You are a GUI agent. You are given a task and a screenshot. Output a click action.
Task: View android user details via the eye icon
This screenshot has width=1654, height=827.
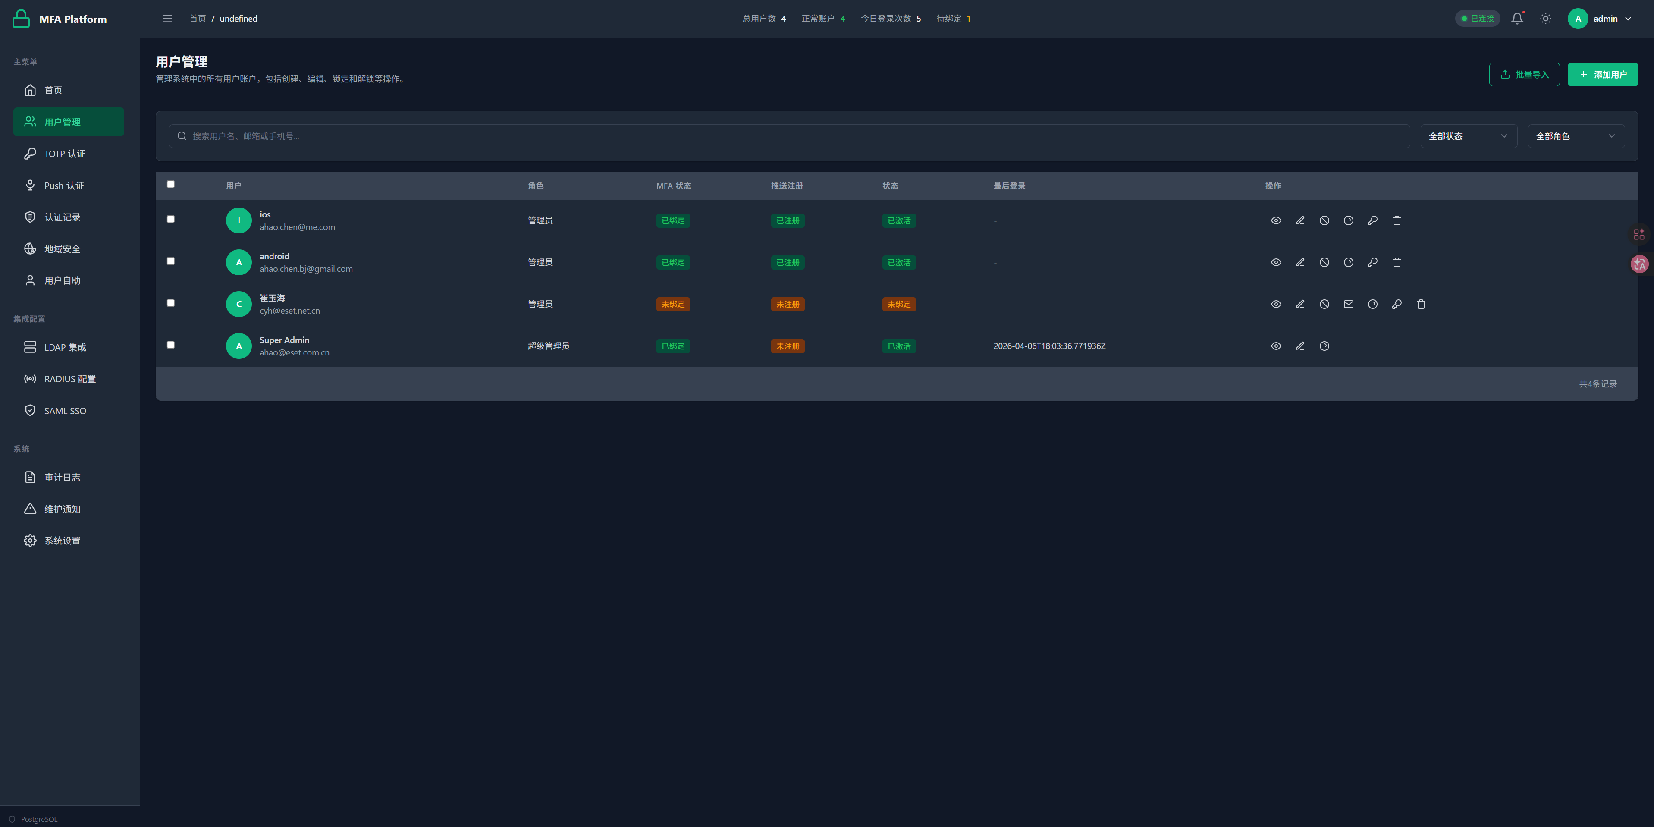point(1276,263)
